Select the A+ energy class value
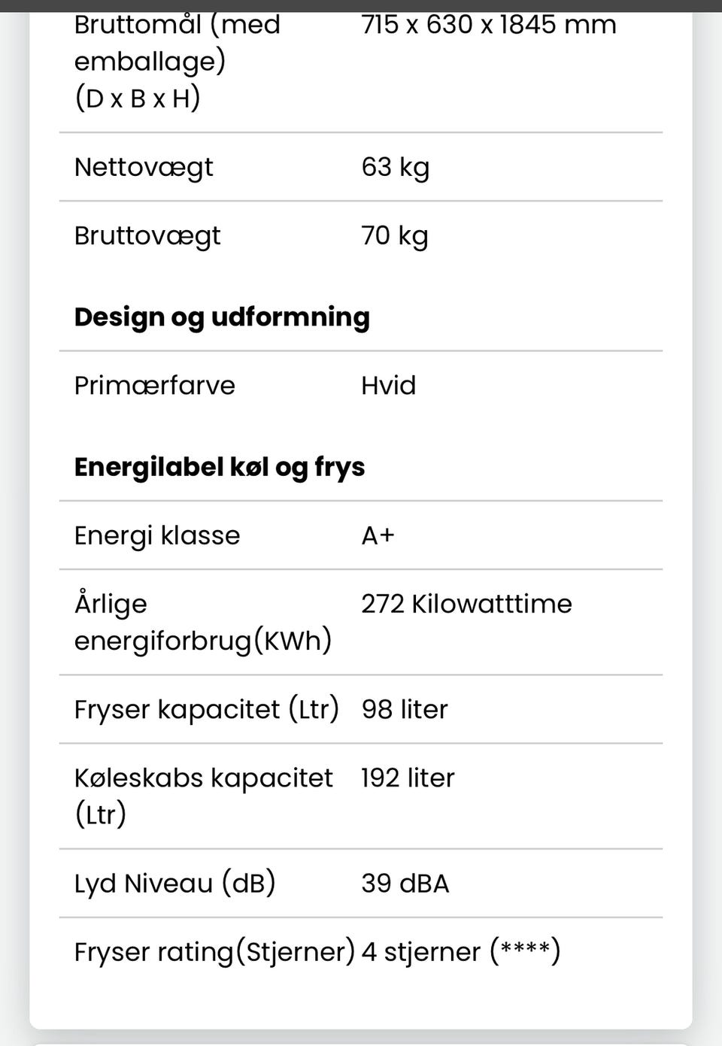The height and width of the screenshot is (1046, 722). click(x=378, y=535)
